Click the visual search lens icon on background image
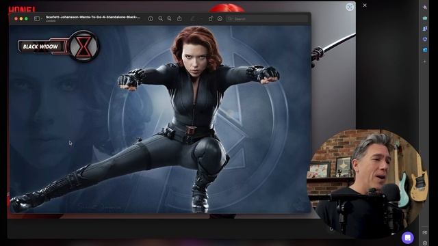 (x=350, y=7)
